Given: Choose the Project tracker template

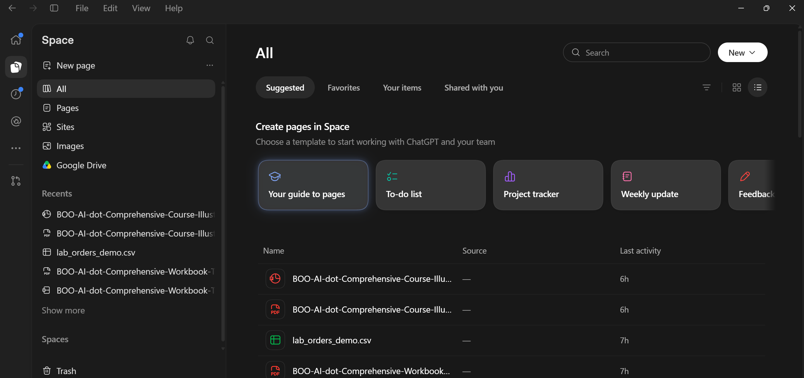Looking at the screenshot, I should (548, 185).
